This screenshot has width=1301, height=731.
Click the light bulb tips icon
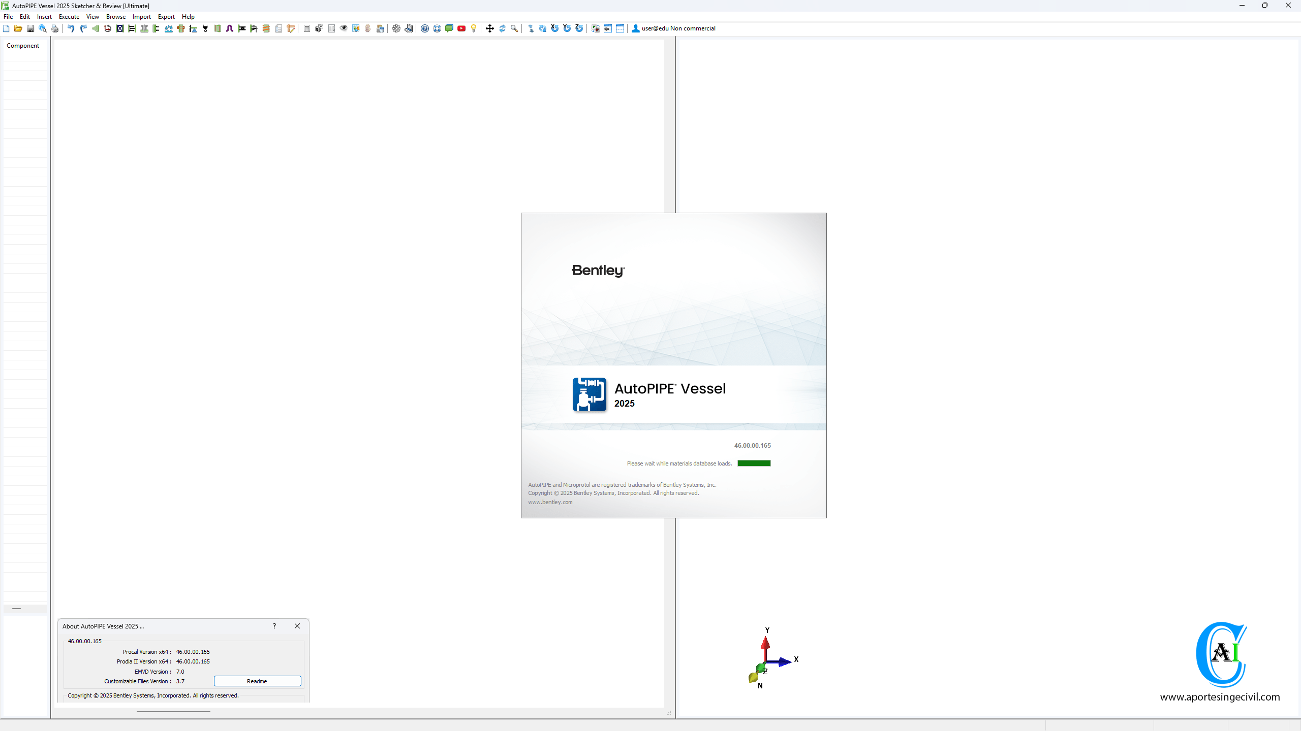point(474,28)
